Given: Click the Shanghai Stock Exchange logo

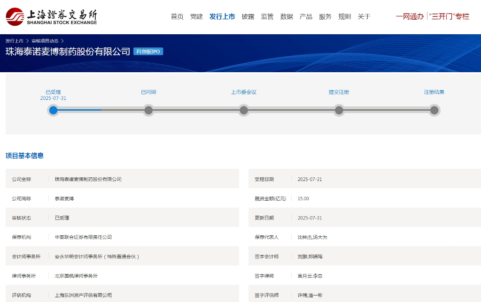Looking at the screenshot, I should 51,16.
